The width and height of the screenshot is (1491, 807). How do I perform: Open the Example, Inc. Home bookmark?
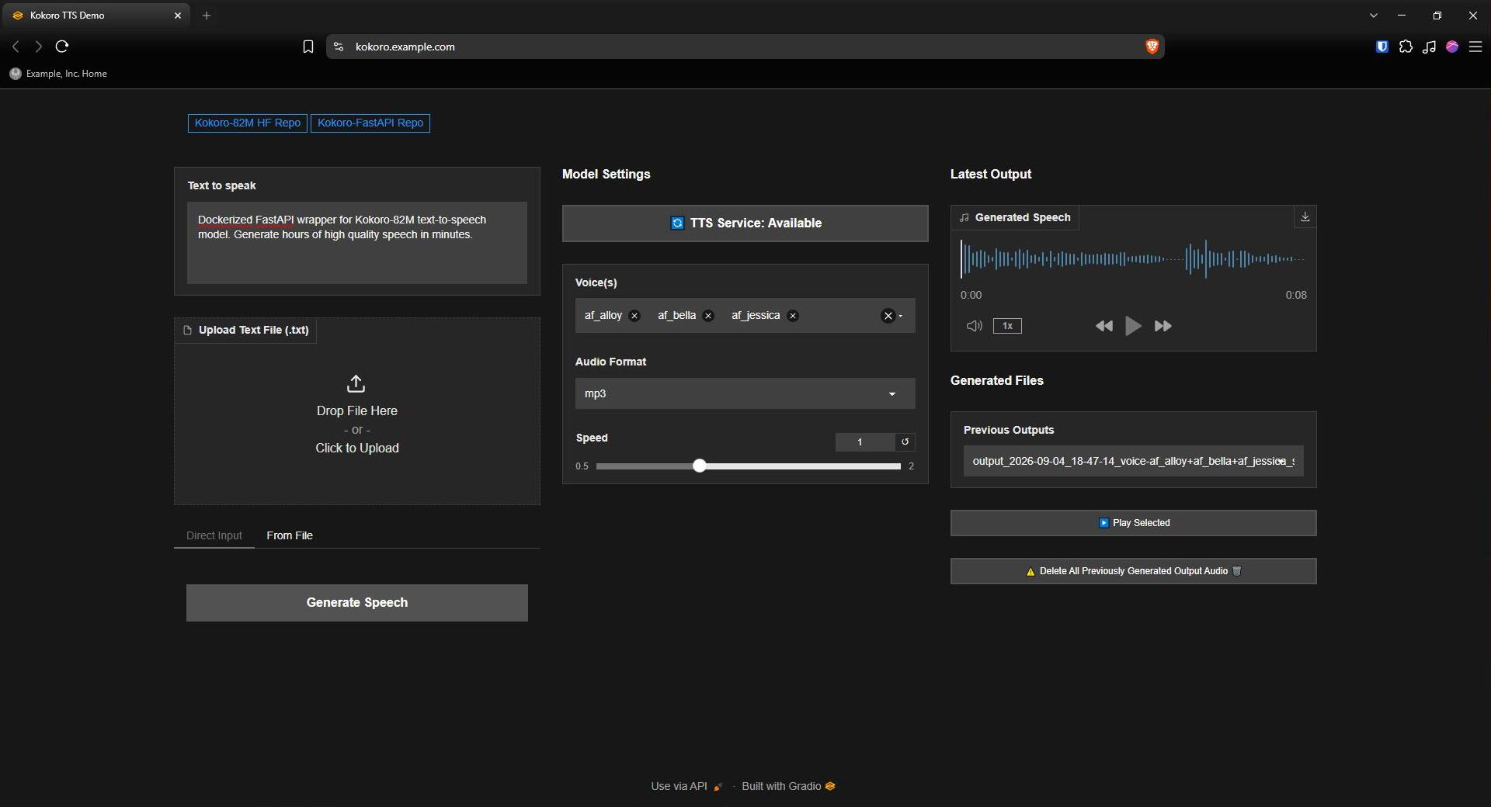(59, 74)
